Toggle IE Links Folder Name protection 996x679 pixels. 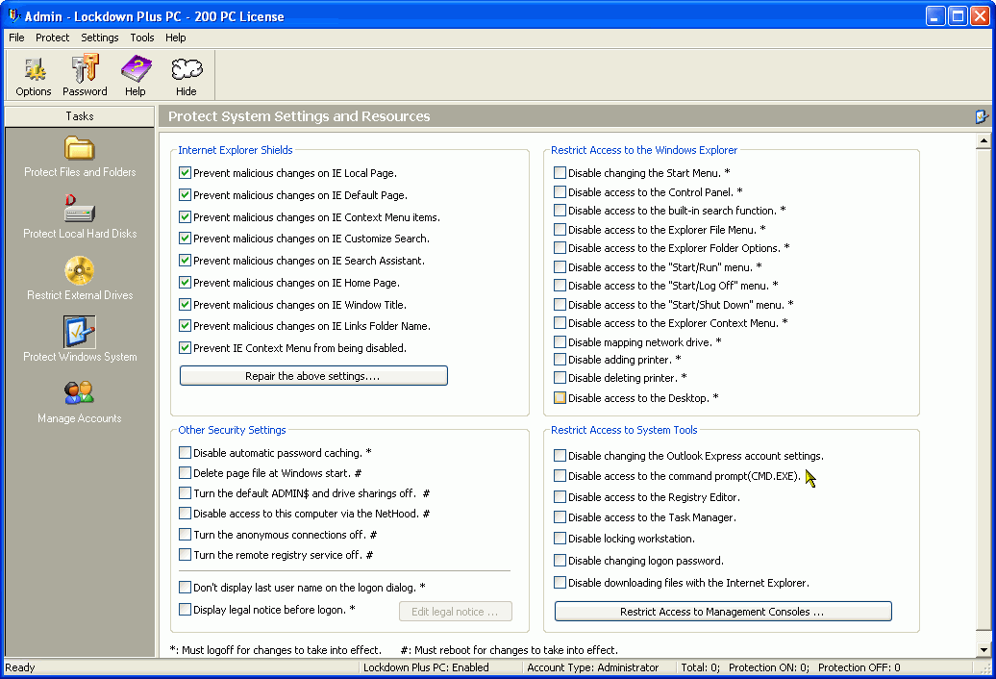point(185,326)
